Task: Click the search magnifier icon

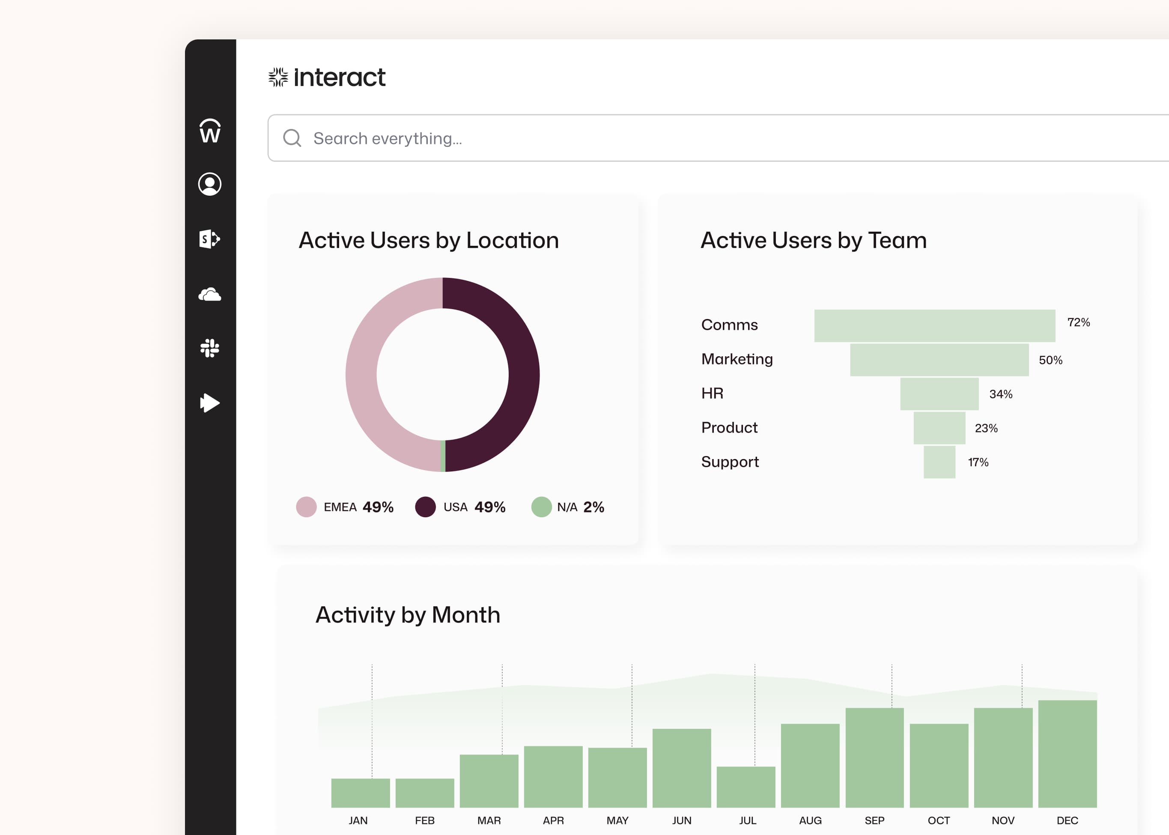Action: point(292,138)
